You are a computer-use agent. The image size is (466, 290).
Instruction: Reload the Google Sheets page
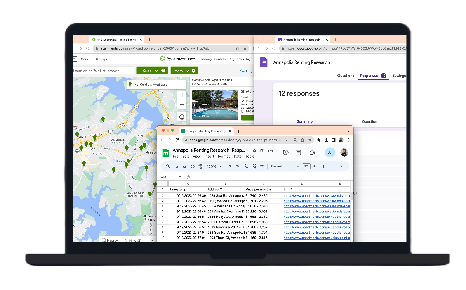tap(177, 140)
